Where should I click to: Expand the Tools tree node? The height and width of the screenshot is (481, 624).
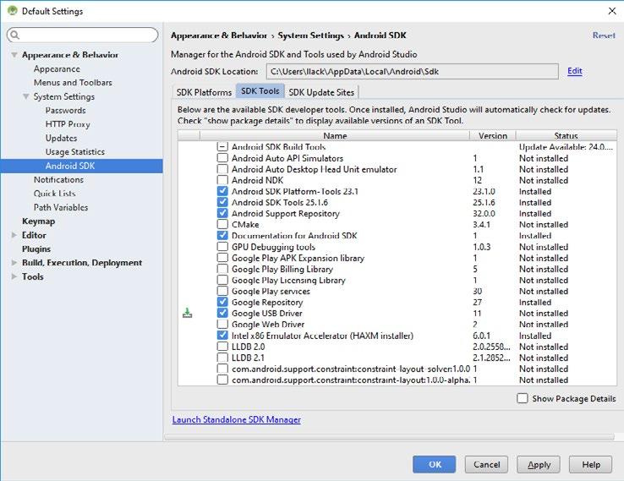pos(14,276)
